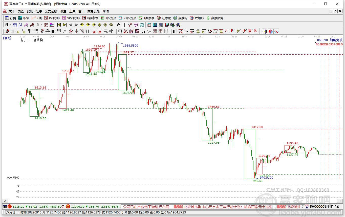
Task: Click SH000001 上证指数 in status bar
Action: click(325, 207)
